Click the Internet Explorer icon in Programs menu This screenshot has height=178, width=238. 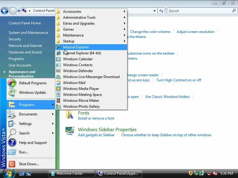[59, 47]
